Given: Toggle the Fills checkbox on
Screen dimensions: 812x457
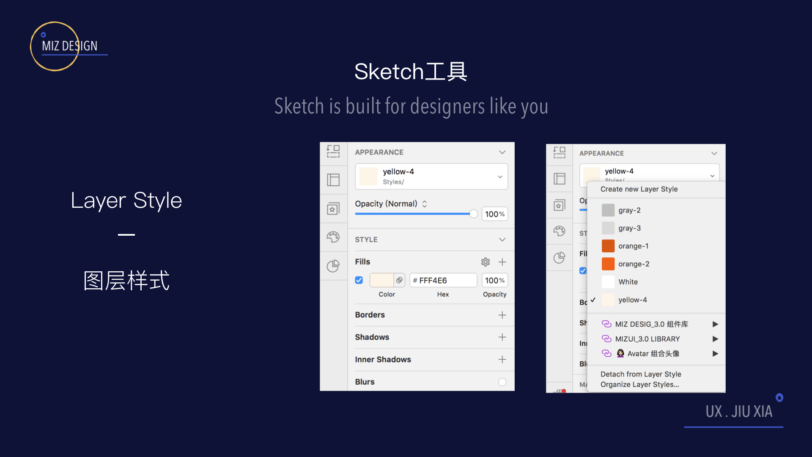Looking at the screenshot, I should click(359, 280).
